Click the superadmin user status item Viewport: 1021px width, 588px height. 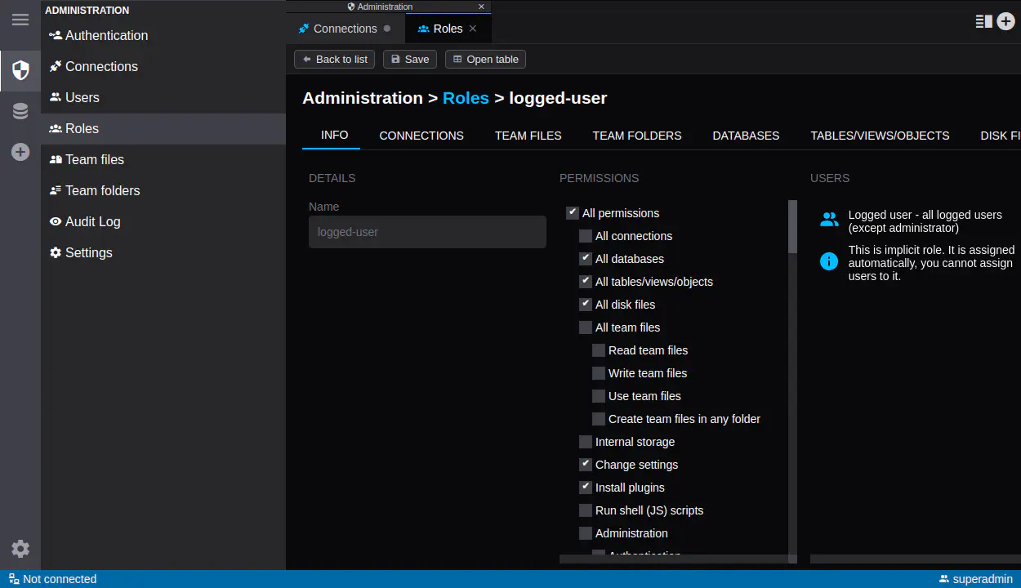[x=976, y=579]
